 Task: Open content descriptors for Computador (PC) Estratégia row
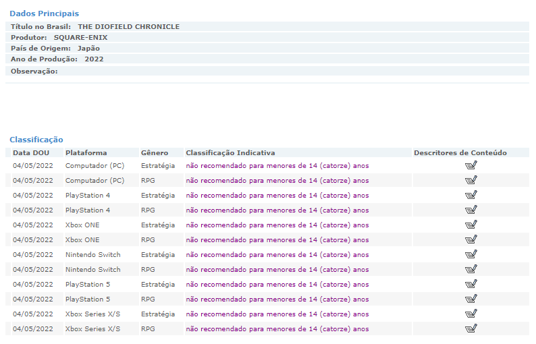click(x=471, y=166)
